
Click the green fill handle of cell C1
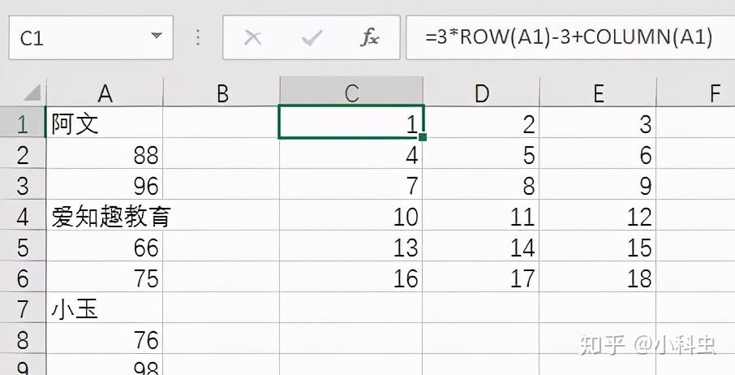coord(423,137)
